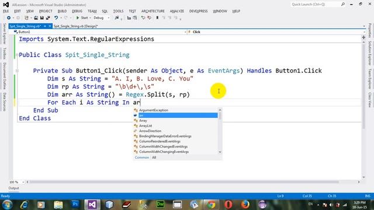
Task: Open the Output panel tab
Action: pyautogui.click(x=13, y=188)
